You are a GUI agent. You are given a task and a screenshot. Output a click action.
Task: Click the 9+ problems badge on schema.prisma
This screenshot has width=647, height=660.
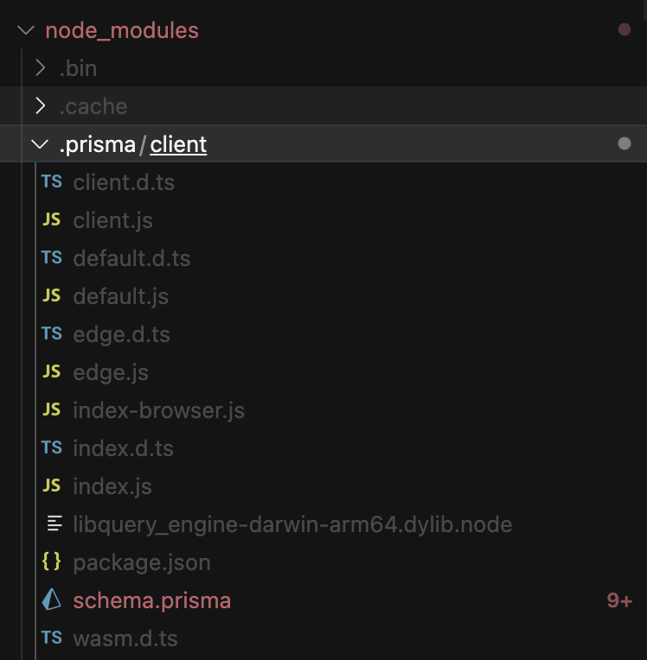coord(619,600)
